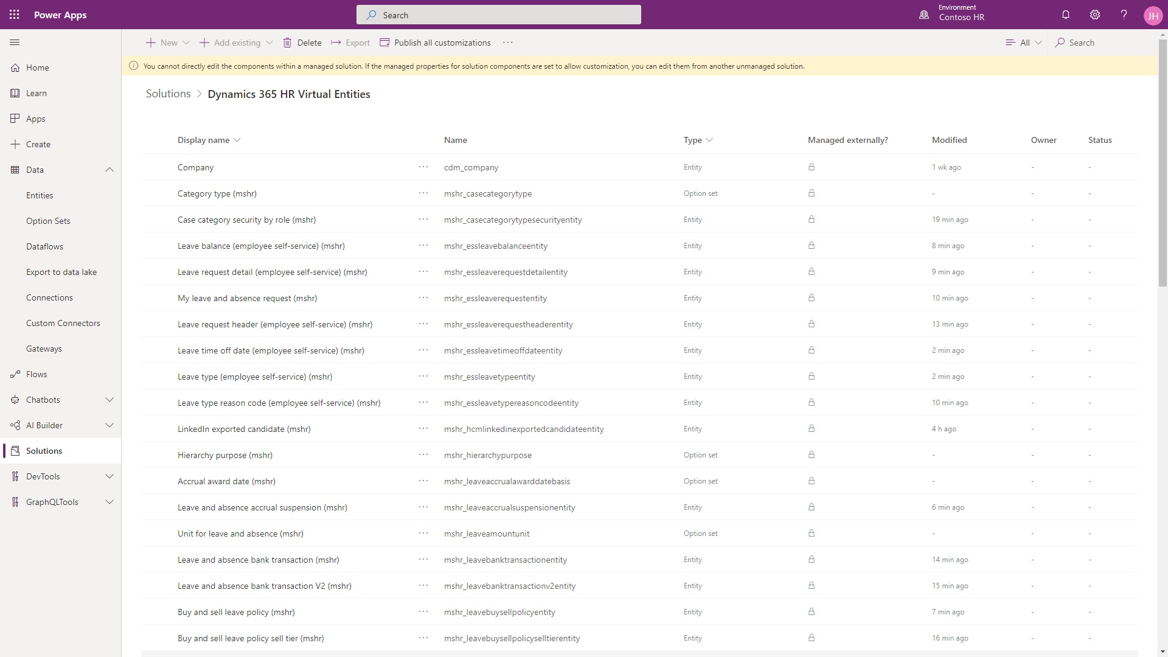Click the Chatbots sidebar icon
Screen dimensions: 1168x657
tap(15, 398)
